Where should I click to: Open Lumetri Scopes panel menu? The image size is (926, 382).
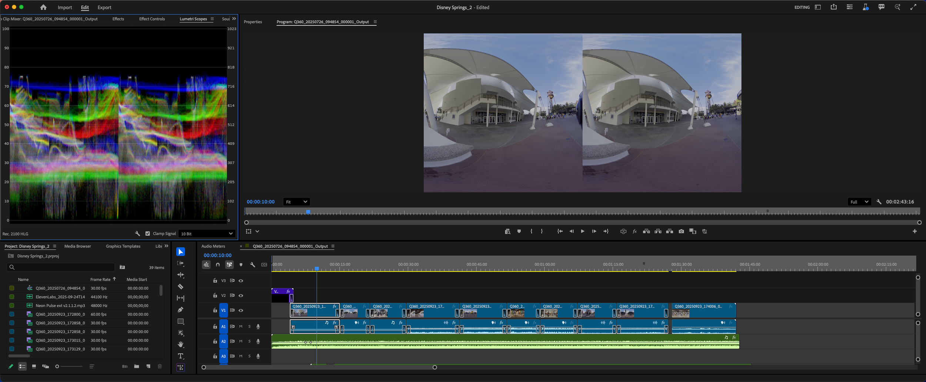pos(212,19)
